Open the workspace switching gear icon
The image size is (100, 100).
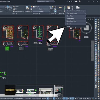click(x=84, y=98)
